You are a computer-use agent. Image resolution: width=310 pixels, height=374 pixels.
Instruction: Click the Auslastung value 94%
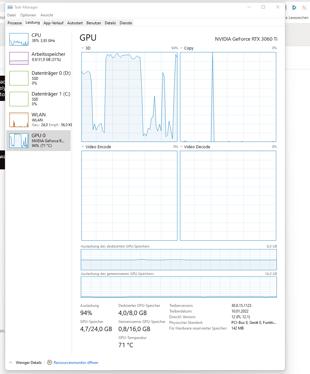pos(86,313)
